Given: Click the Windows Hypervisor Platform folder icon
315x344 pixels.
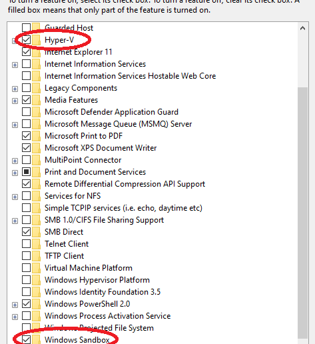Looking at the screenshot, I should pyautogui.click(x=37, y=280).
